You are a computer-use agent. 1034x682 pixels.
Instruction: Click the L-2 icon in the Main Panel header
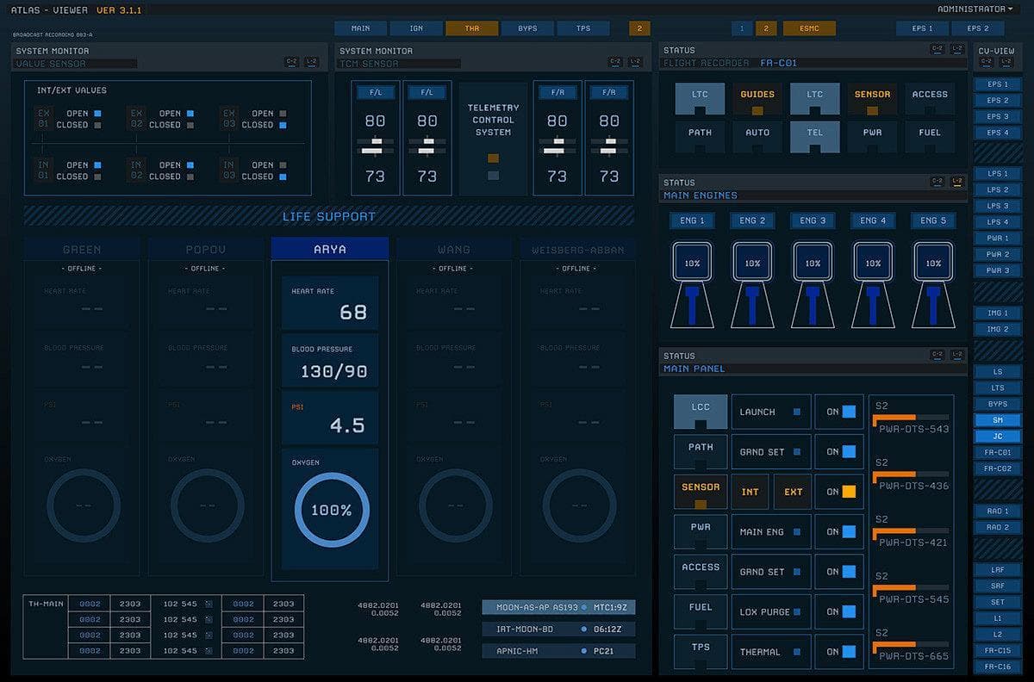coord(957,355)
